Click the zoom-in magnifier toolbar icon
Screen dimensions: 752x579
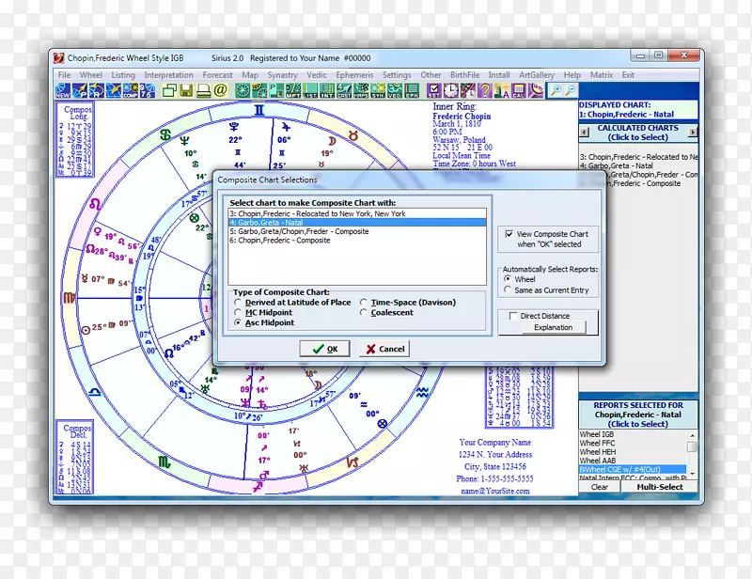click(x=556, y=91)
